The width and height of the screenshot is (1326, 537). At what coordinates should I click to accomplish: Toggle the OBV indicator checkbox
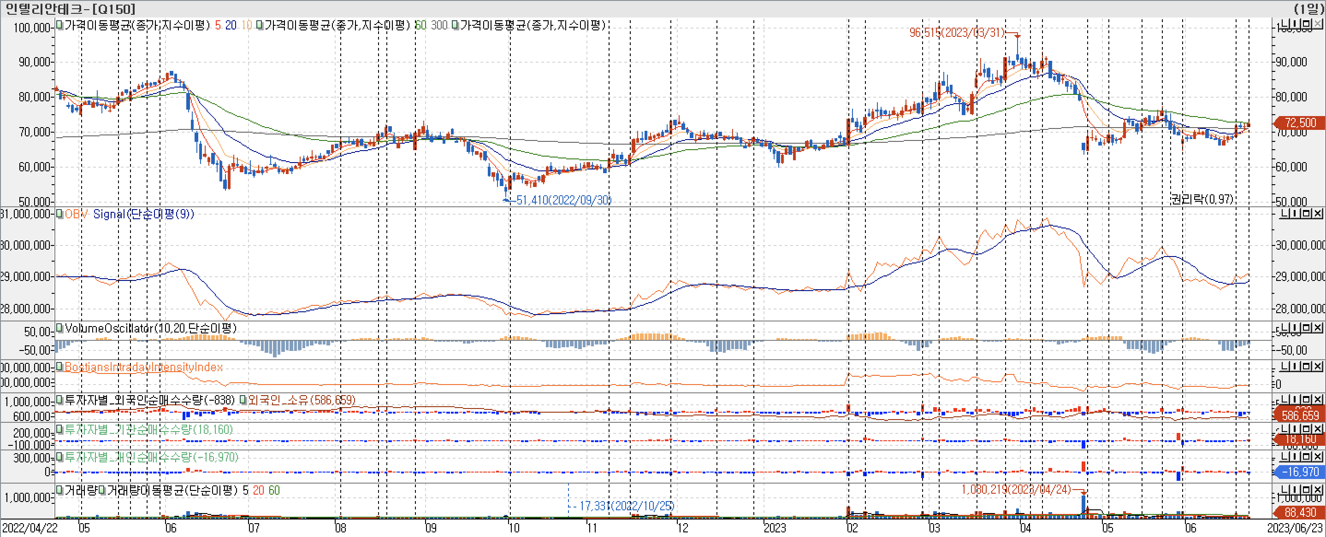[59, 214]
